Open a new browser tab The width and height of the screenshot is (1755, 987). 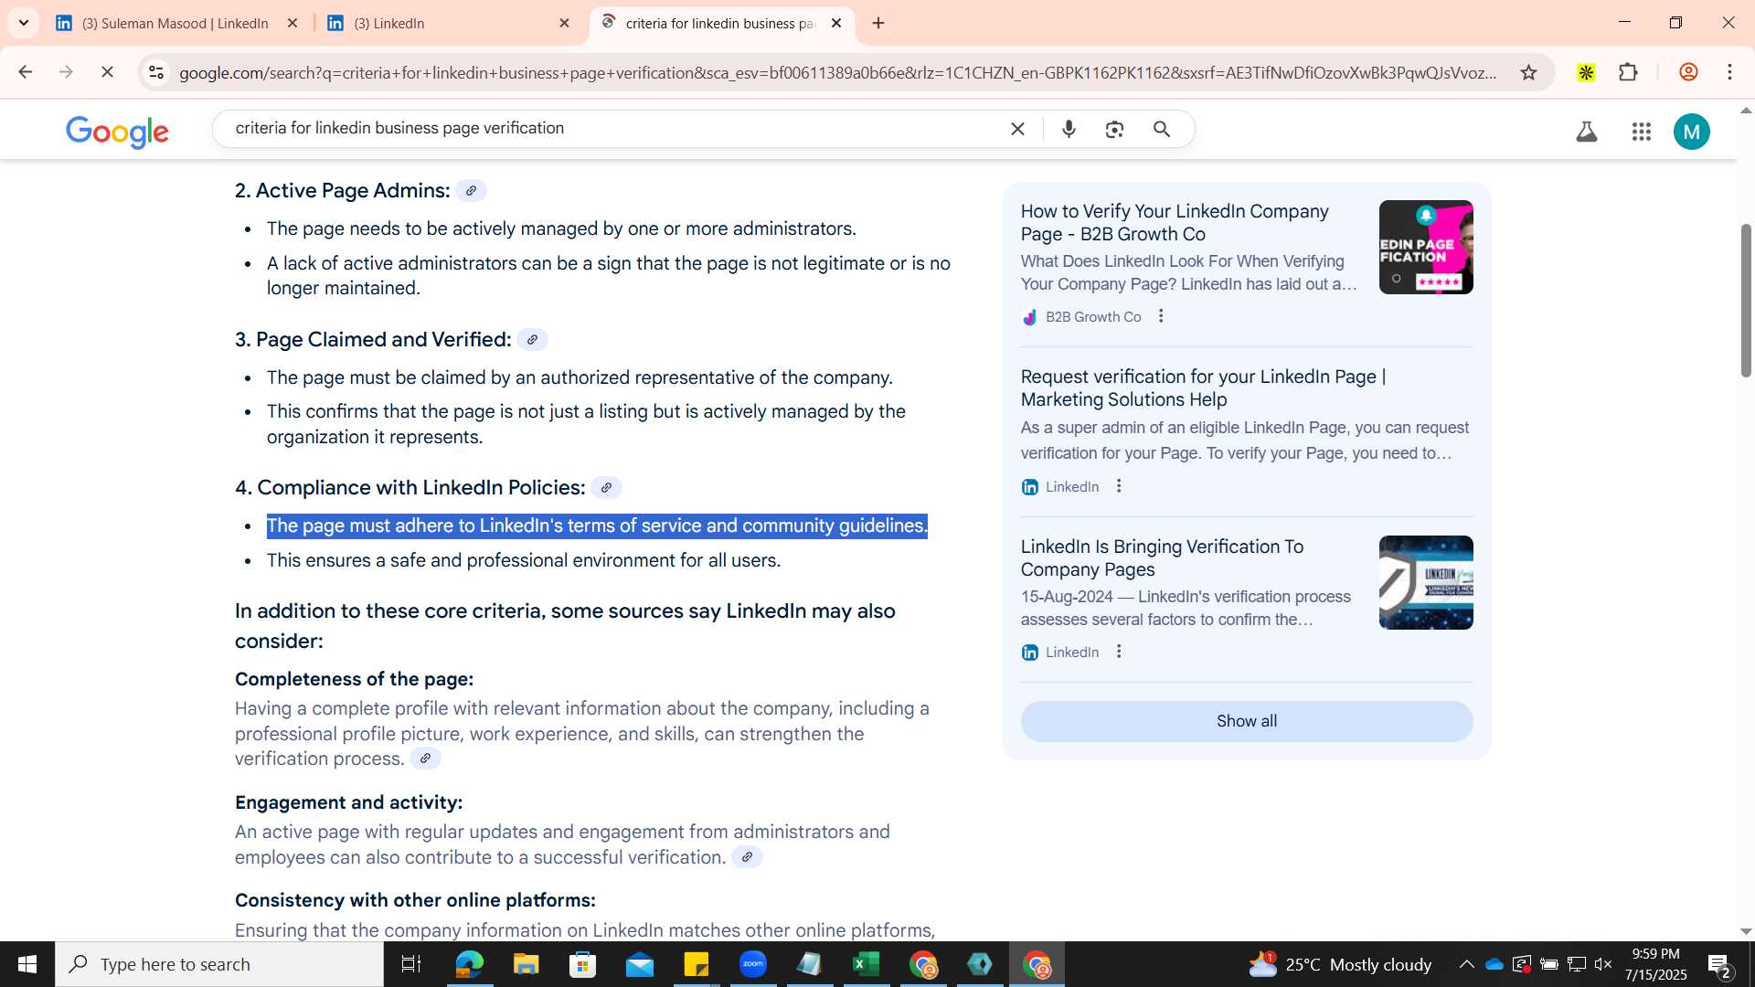[878, 23]
